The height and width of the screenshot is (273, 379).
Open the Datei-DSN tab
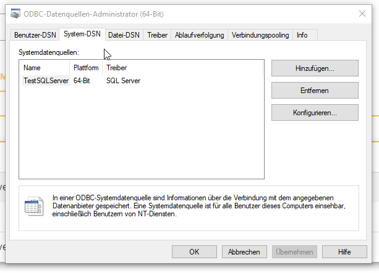[x=124, y=35]
